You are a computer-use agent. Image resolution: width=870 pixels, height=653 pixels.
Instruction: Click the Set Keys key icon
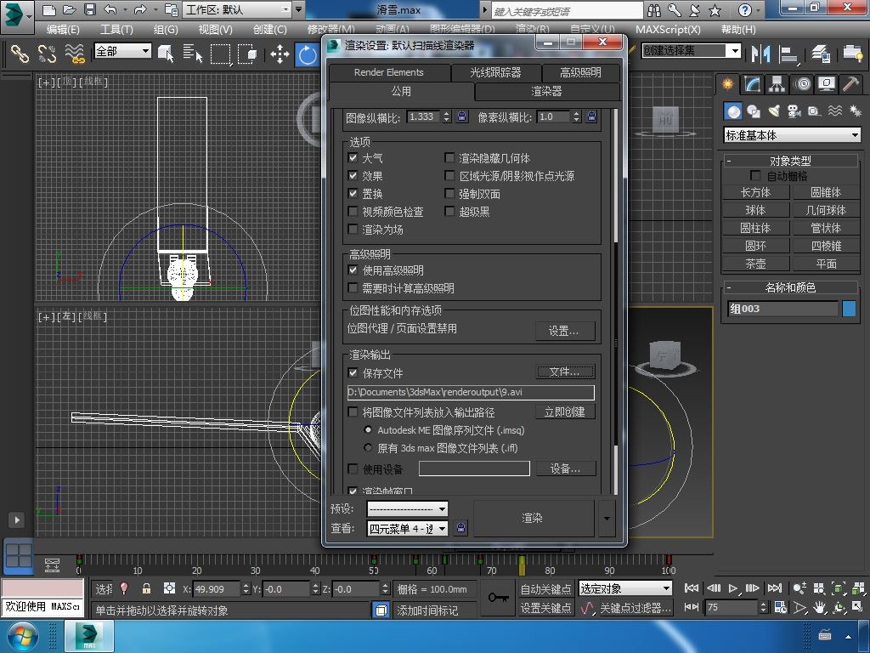click(x=497, y=598)
